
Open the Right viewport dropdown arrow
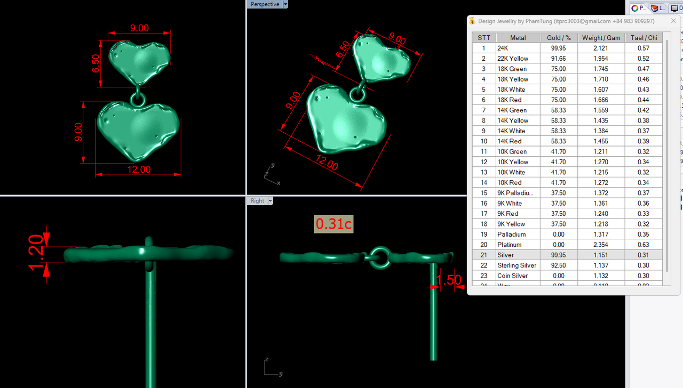click(271, 201)
